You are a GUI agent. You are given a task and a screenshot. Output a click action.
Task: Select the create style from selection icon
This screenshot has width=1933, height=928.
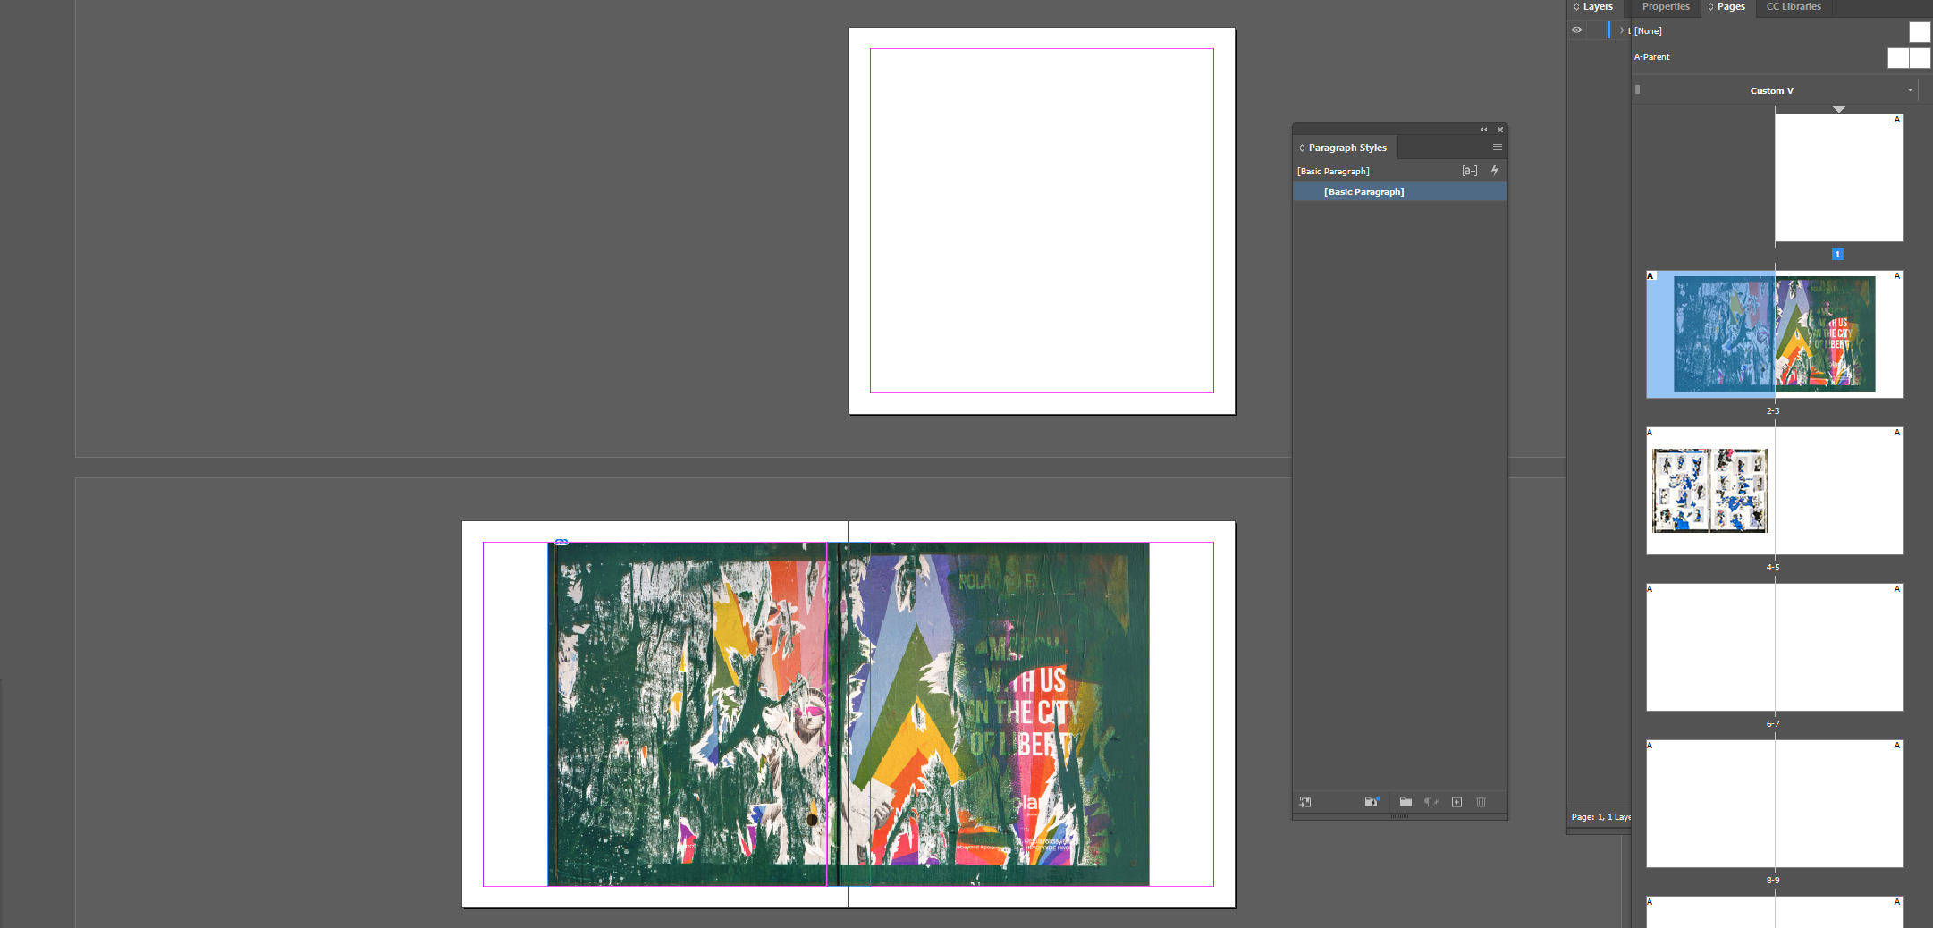[1305, 802]
